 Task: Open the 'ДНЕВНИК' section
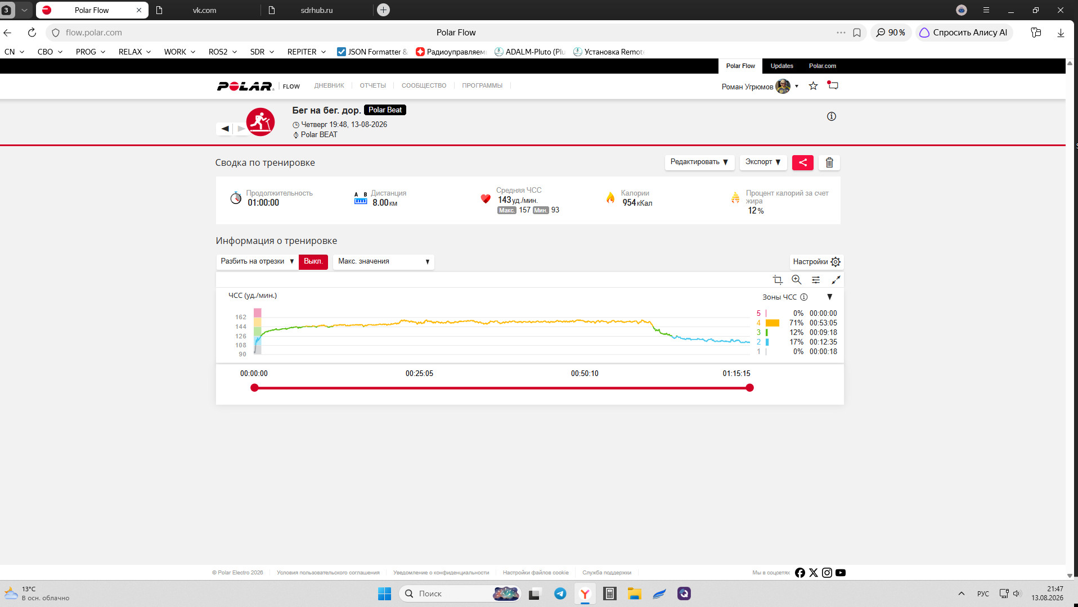click(x=329, y=86)
